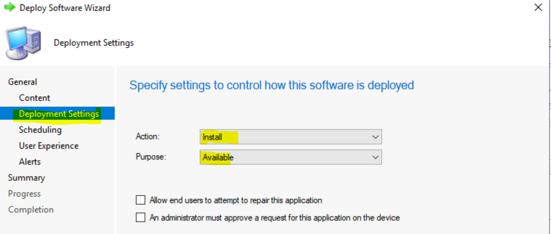The image size is (551, 234).
Task: Enable allow end users to repair this application
Action: [140, 200]
